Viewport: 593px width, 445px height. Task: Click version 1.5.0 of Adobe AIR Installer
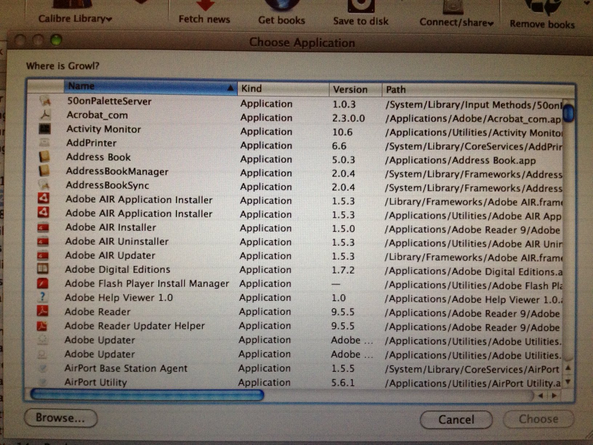[343, 229]
